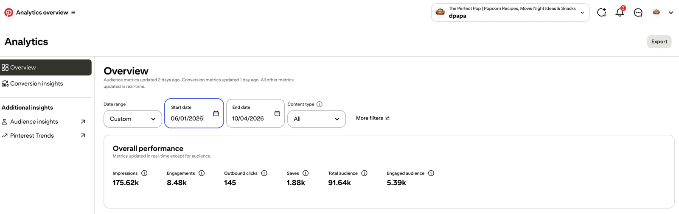Click the Impressions info icon
The image size is (679, 214).
click(144, 173)
